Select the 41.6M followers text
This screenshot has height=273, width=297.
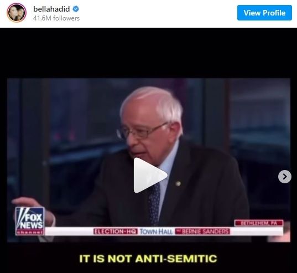point(56,18)
